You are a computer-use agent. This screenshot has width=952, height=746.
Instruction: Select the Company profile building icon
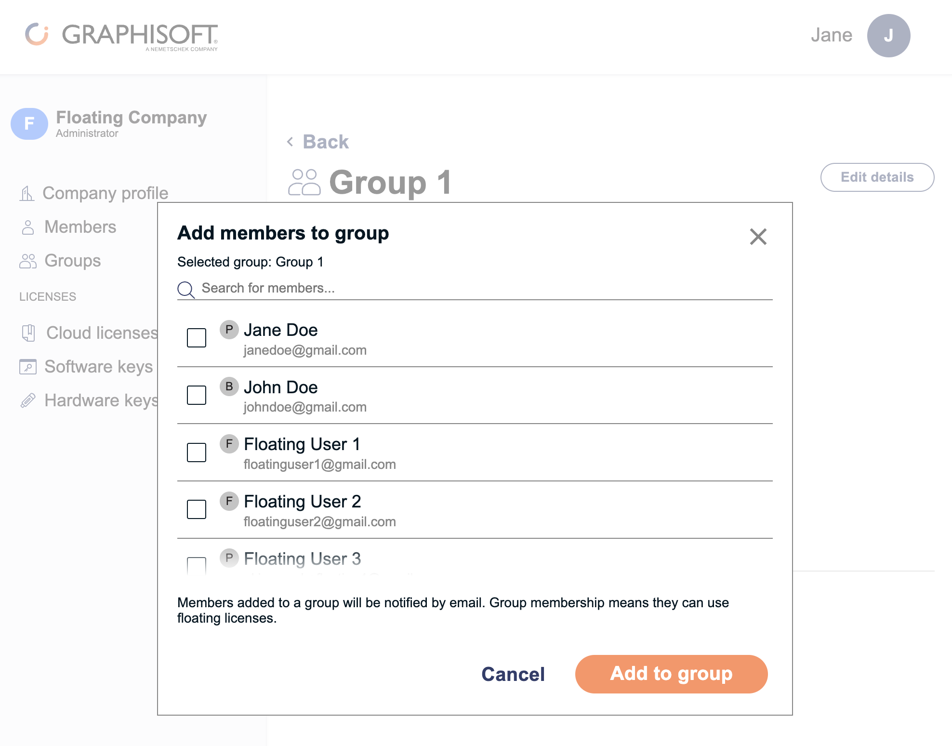pos(28,193)
